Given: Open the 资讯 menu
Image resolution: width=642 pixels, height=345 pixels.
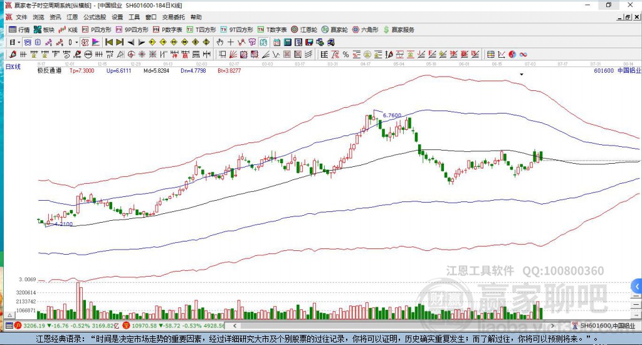Looking at the screenshot, I should [x=55, y=17].
